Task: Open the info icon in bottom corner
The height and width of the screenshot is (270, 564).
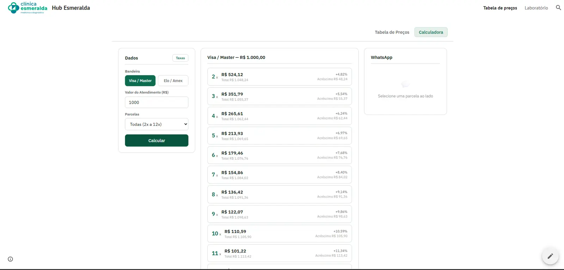Action: [11, 259]
